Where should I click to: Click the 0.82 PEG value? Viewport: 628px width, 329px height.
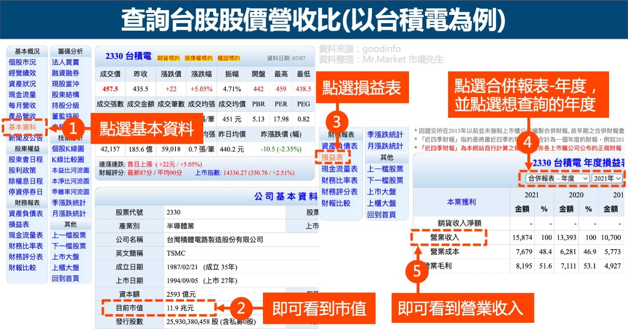coord(303,119)
